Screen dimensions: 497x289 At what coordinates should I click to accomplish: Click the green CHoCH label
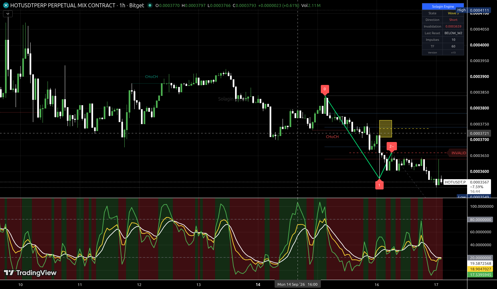(151, 77)
